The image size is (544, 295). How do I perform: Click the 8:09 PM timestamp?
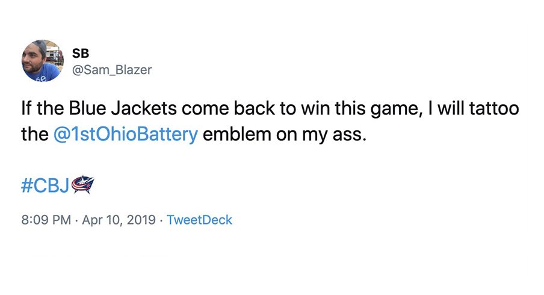click(x=46, y=220)
